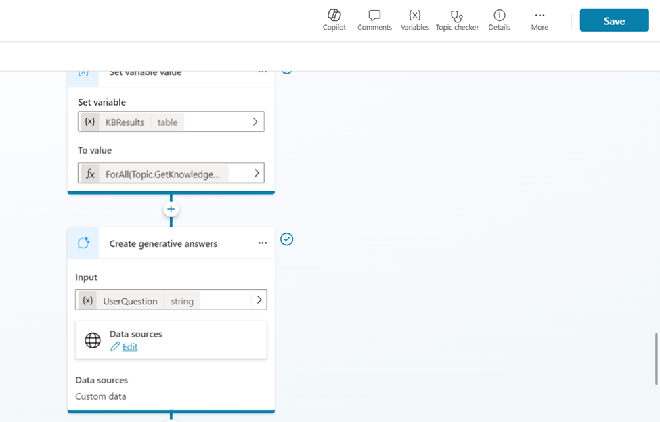Add a node with the plus button

click(x=171, y=210)
